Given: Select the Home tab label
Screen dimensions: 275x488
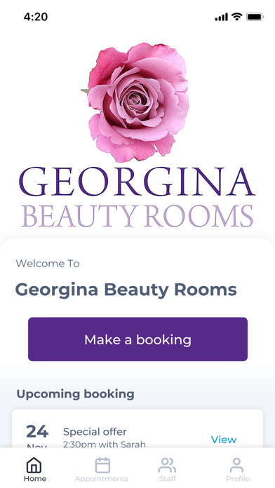Looking at the screenshot, I should tap(35, 479).
